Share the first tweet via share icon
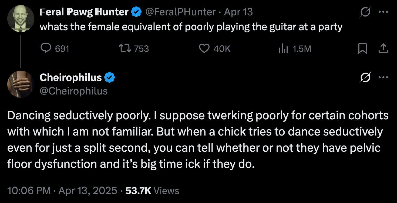Image resolution: width=397 pixels, height=203 pixels. [x=383, y=48]
